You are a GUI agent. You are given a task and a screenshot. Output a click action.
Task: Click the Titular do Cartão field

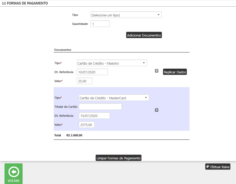click(100, 107)
